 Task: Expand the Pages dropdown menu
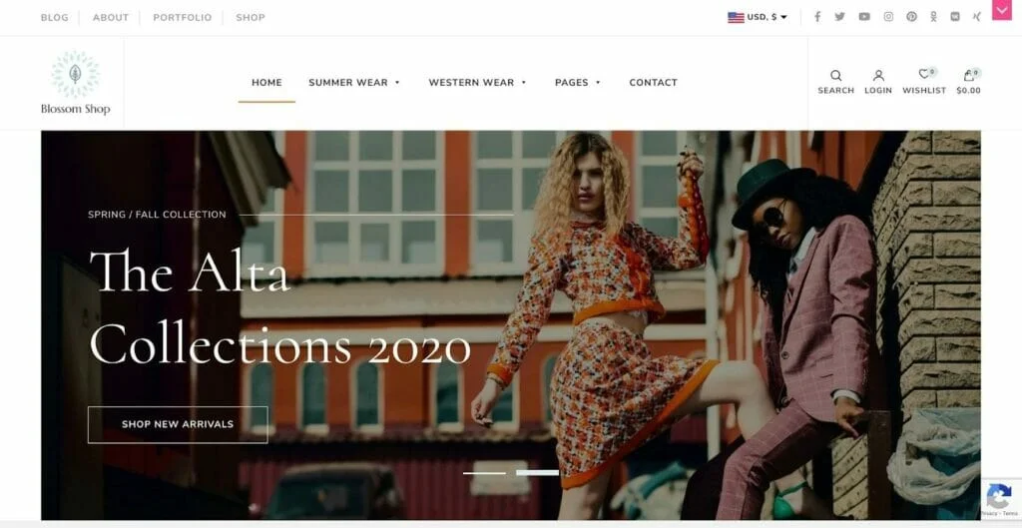[x=578, y=82]
